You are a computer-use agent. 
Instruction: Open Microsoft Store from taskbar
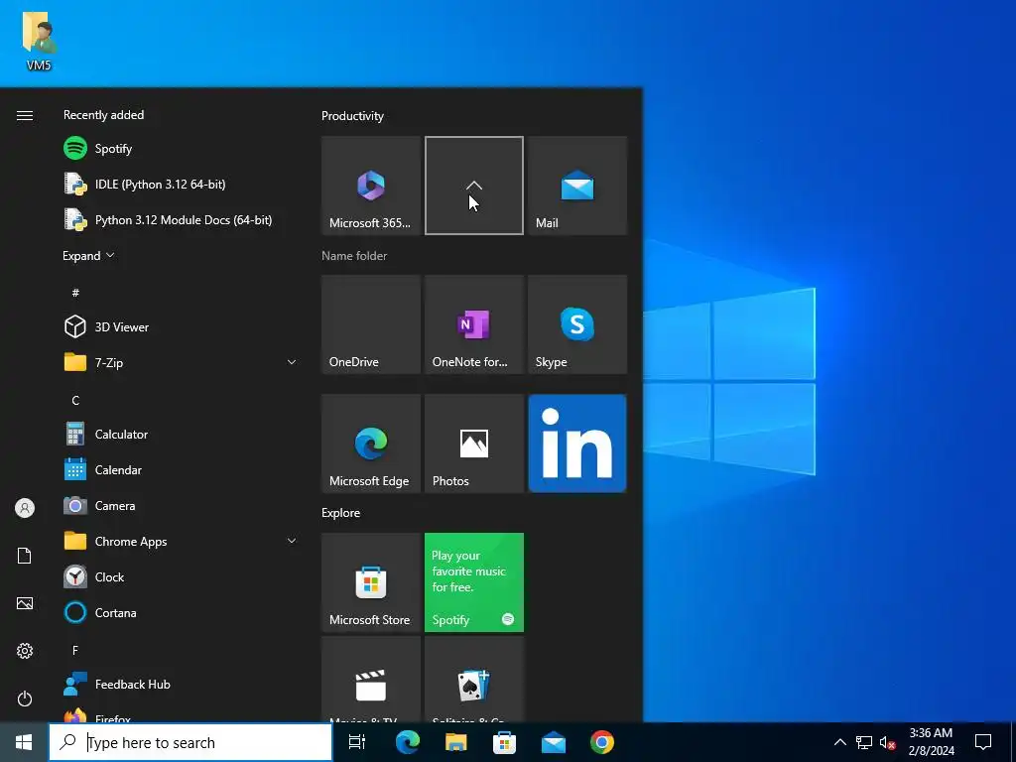504,742
